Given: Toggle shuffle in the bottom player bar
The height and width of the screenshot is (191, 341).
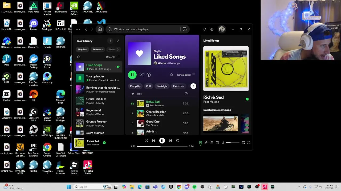Looking at the screenshot, I should pos(146,141).
